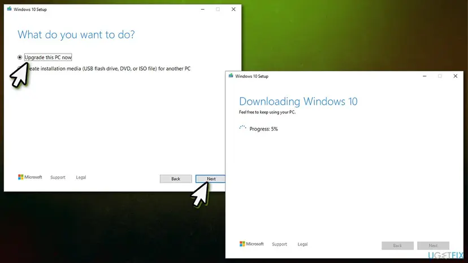This screenshot has height=263, width=468.
Task: Click the Setup app icon in the left window's title bar
Action: pyautogui.click(x=9, y=9)
